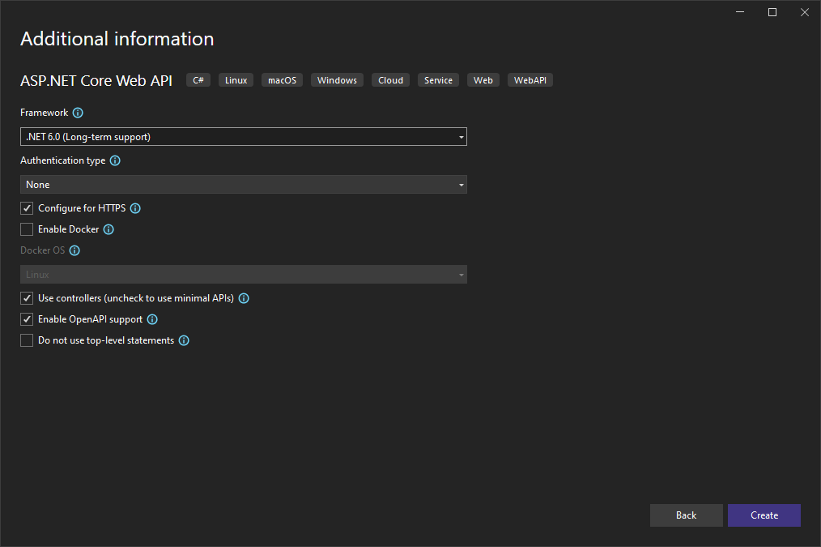Select the C# project tag

(198, 79)
